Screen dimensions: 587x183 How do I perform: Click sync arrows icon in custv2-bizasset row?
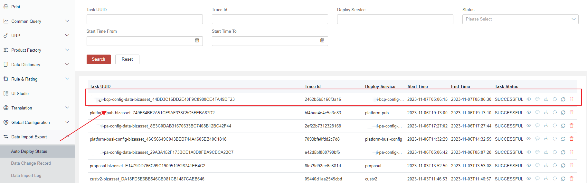pyautogui.click(x=563, y=179)
